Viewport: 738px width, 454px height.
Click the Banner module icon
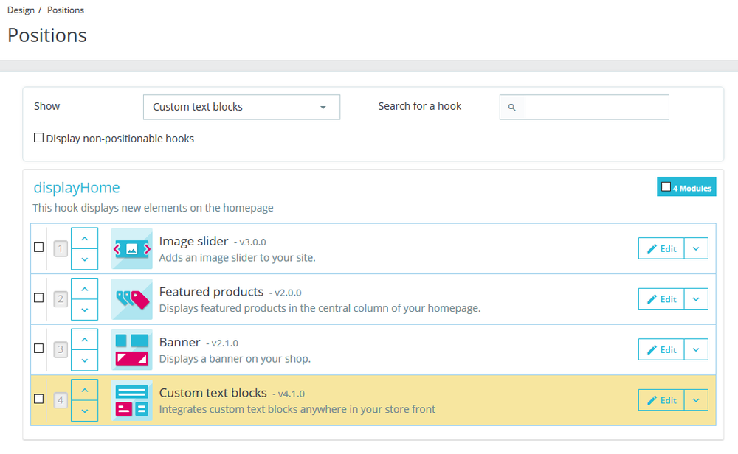click(132, 349)
